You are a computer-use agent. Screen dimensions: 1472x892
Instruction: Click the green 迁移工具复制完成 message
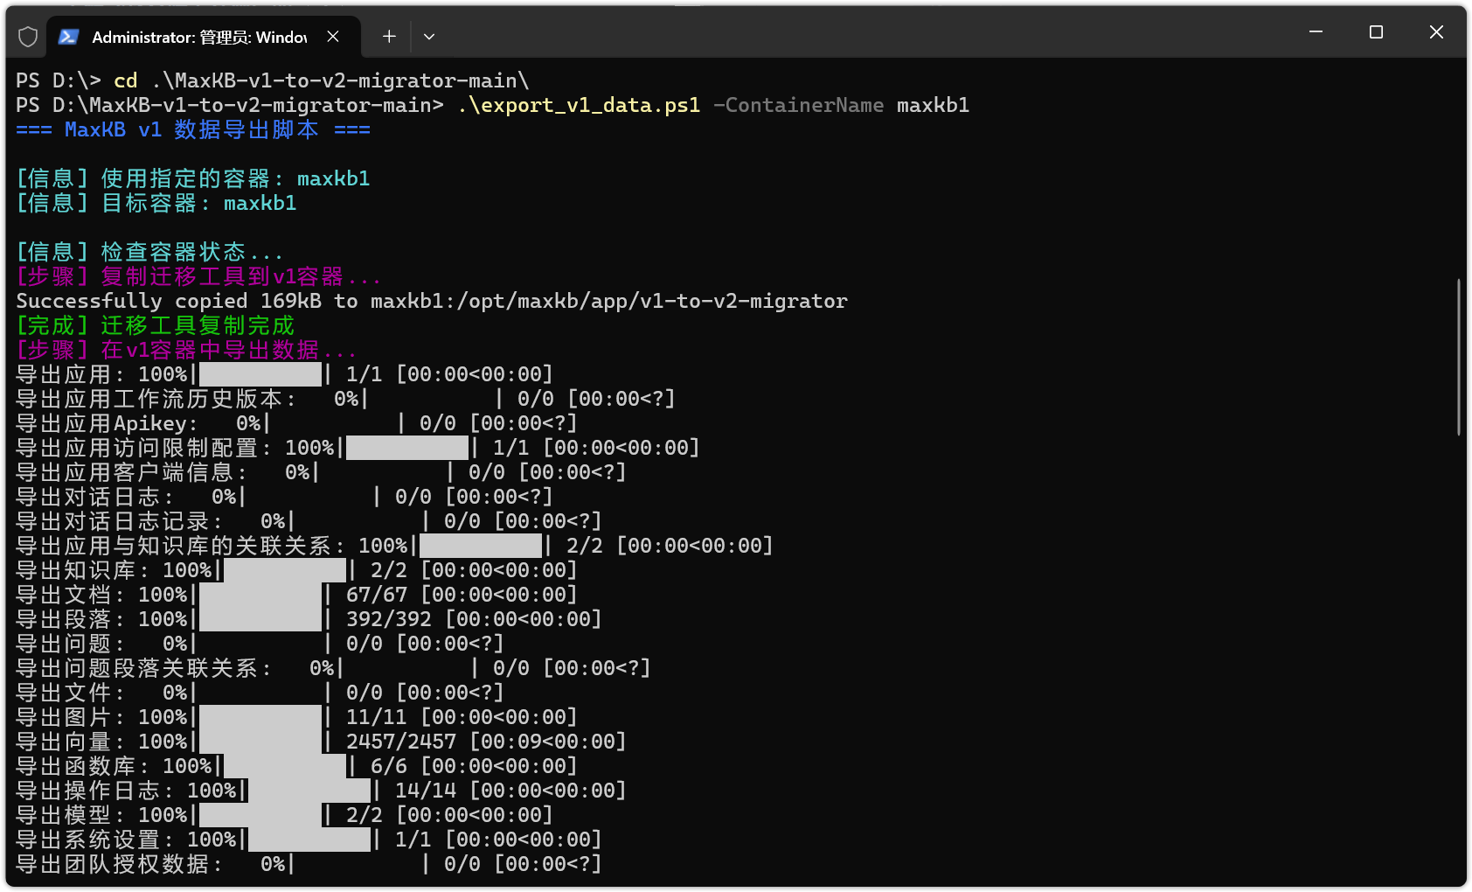pos(156,325)
